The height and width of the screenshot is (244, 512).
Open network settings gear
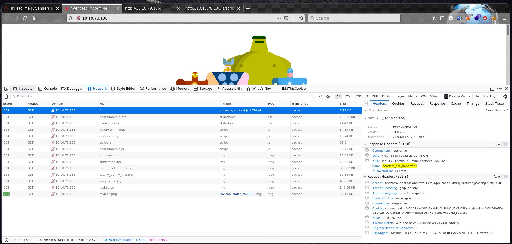point(505,96)
